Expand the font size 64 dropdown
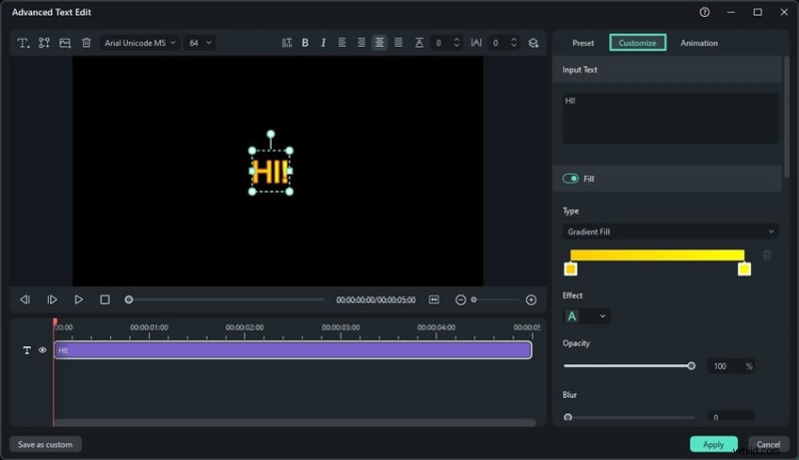The height and width of the screenshot is (460, 799). (x=200, y=43)
